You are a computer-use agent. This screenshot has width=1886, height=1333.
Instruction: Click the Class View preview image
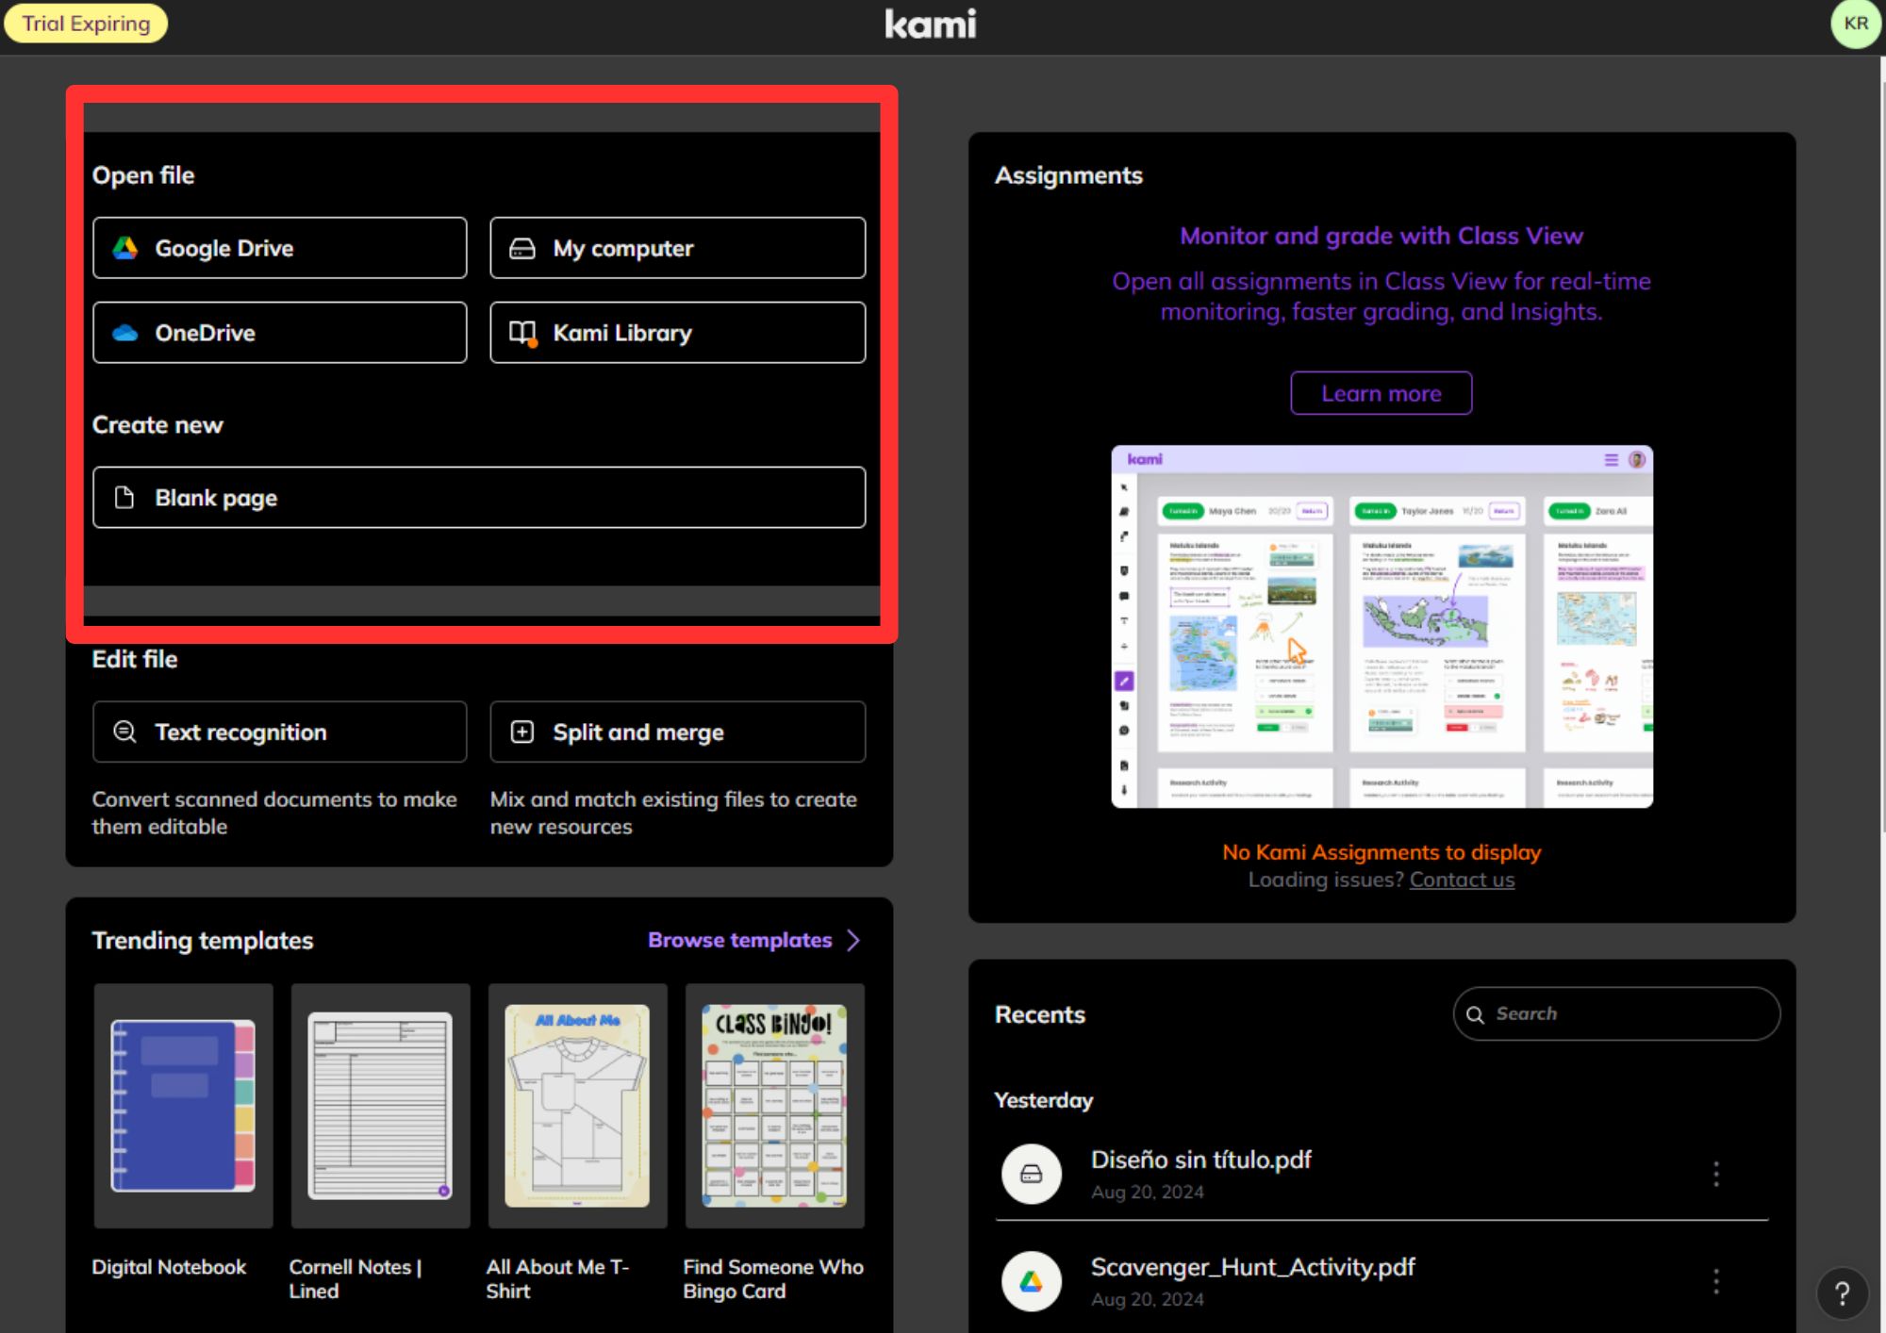click(x=1381, y=626)
